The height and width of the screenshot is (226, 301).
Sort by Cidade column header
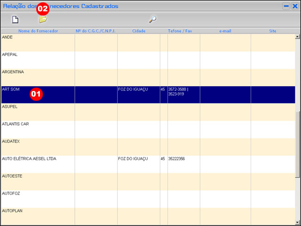pyautogui.click(x=139, y=31)
